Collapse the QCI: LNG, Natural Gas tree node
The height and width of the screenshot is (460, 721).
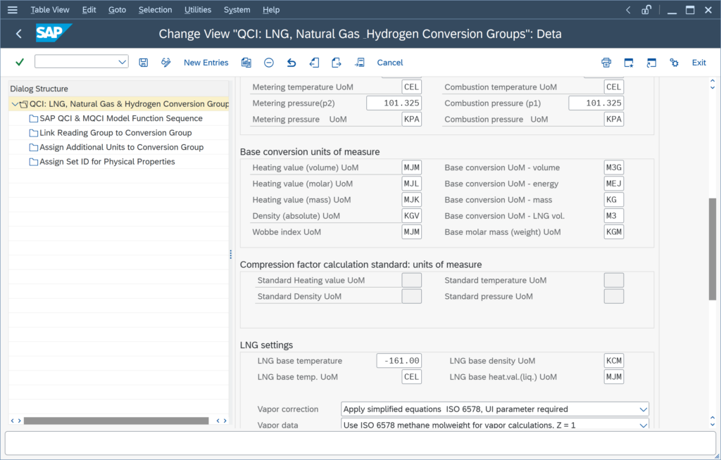click(x=15, y=104)
